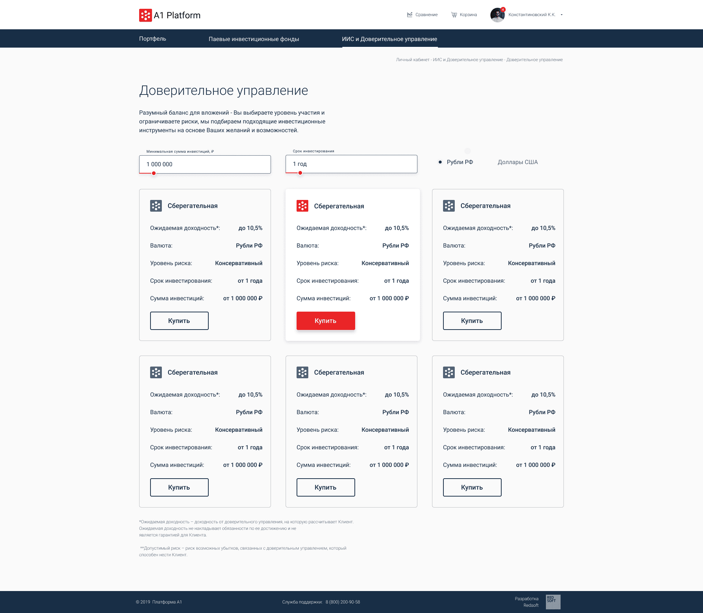Click the minimum investment amount field 1 000 000

pyautogui.click(x=205, y=164)
